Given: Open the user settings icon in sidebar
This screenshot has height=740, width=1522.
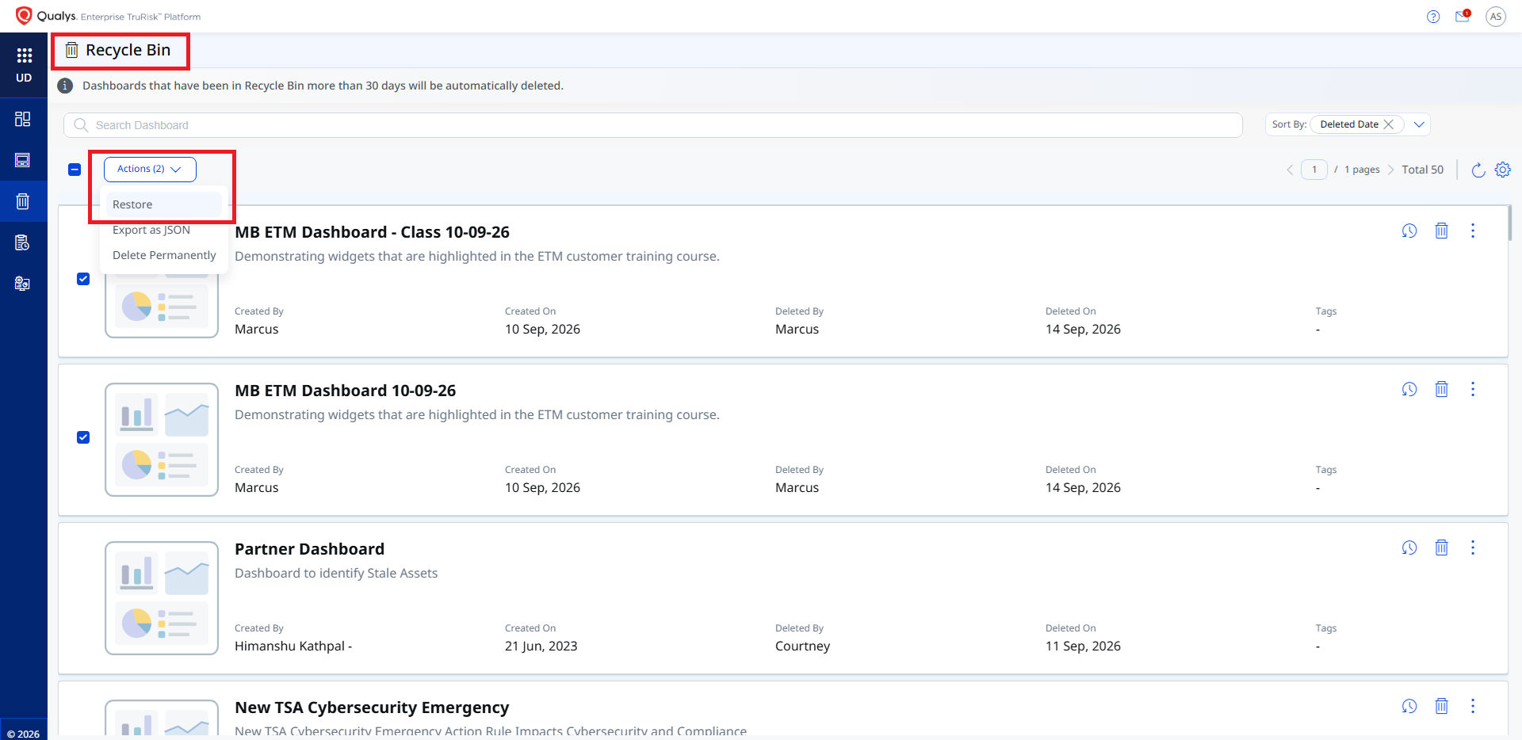Looking at the screenshot, I should point(23,284).
